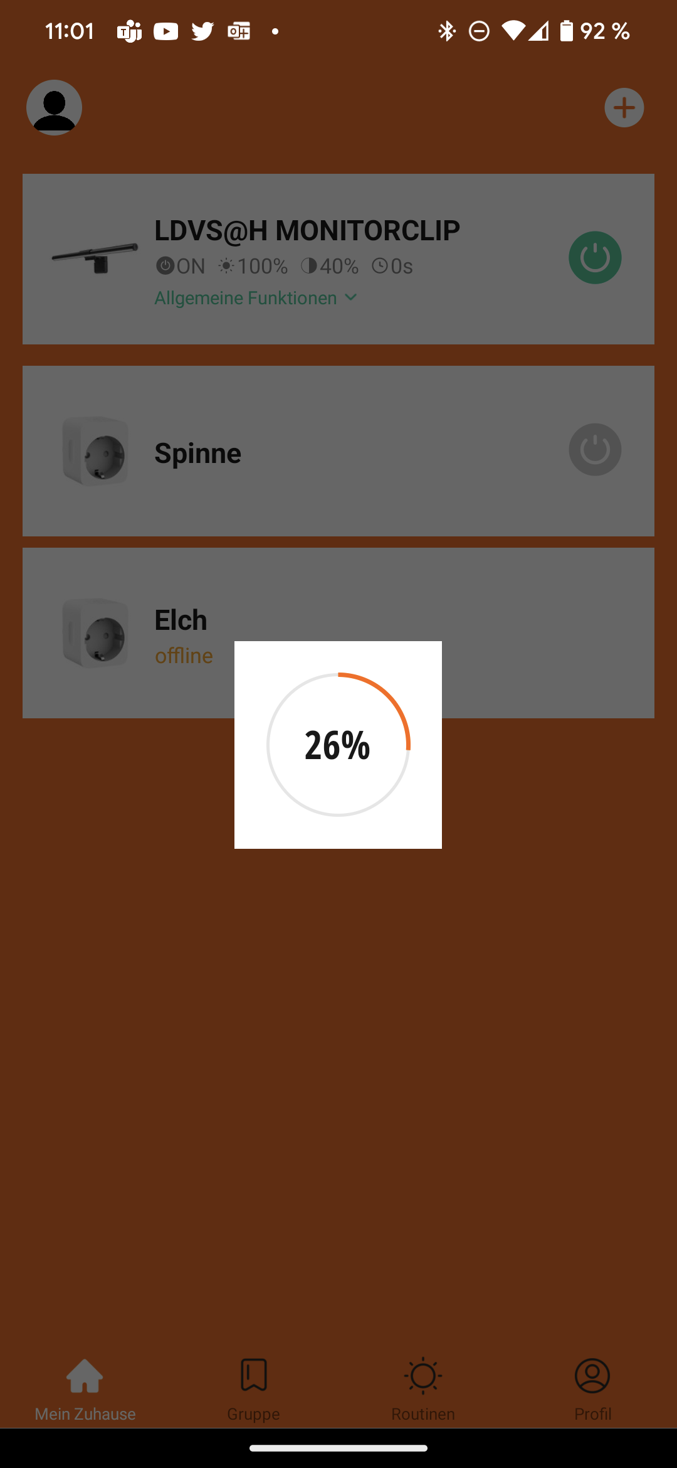
Task: Tap the brightness 100% indicator icon
Action: tap(226, 266)
